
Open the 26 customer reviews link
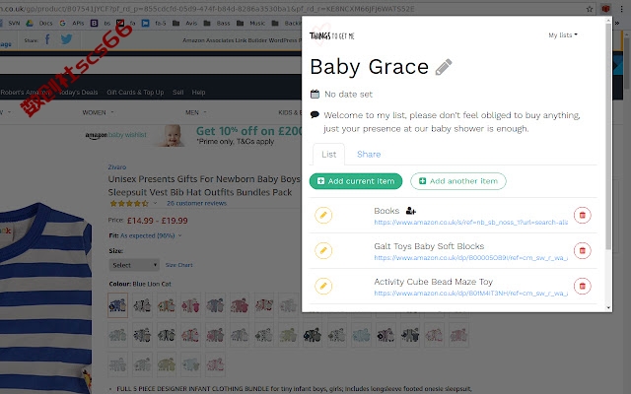[196, 204]
